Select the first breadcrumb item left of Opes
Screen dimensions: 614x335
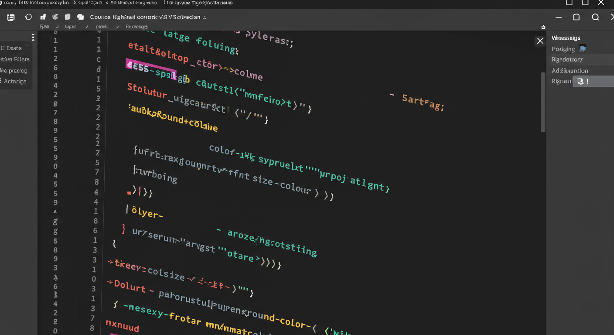(44, 27)
